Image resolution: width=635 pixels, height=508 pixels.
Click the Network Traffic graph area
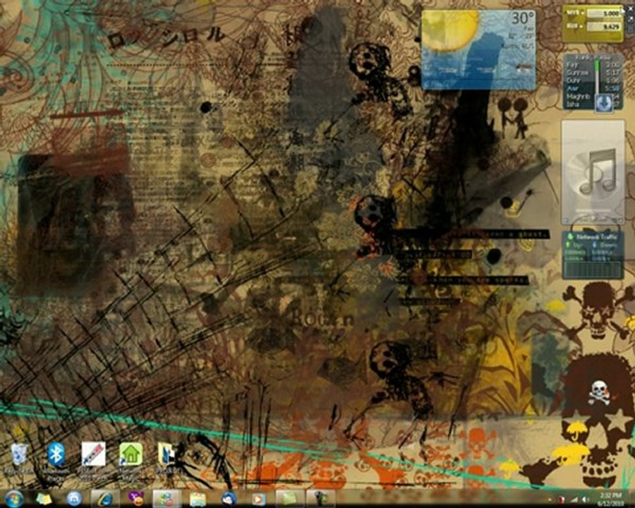(593, 269)
